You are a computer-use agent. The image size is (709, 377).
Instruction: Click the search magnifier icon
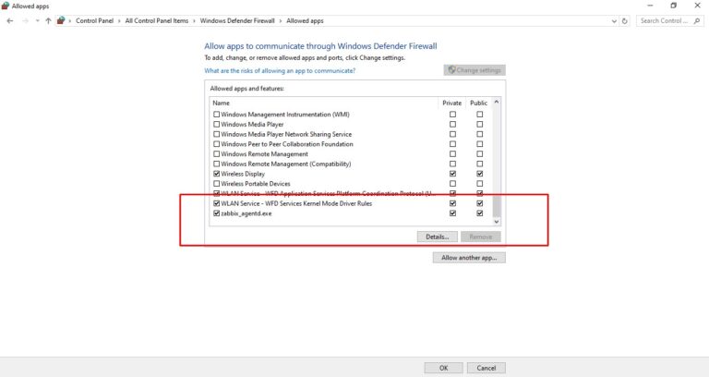click(x=697, y=20)
